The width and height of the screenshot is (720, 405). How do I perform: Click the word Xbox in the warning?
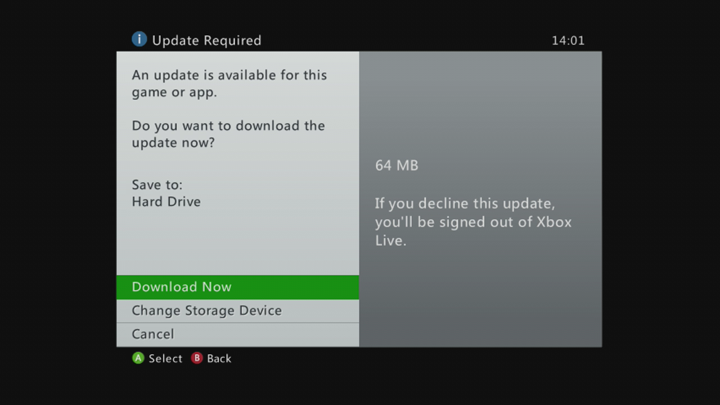coord(553,222)
